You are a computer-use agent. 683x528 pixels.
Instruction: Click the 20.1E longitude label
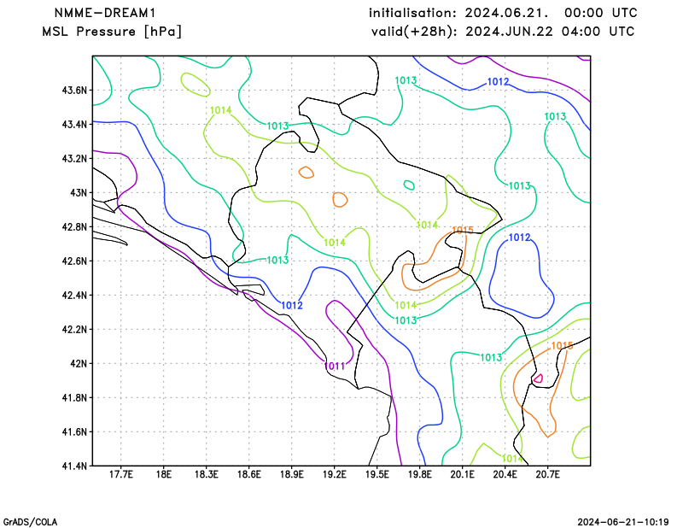462,474
